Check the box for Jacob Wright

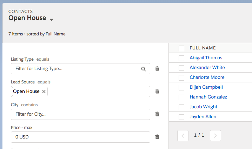[x=181, y=107]
